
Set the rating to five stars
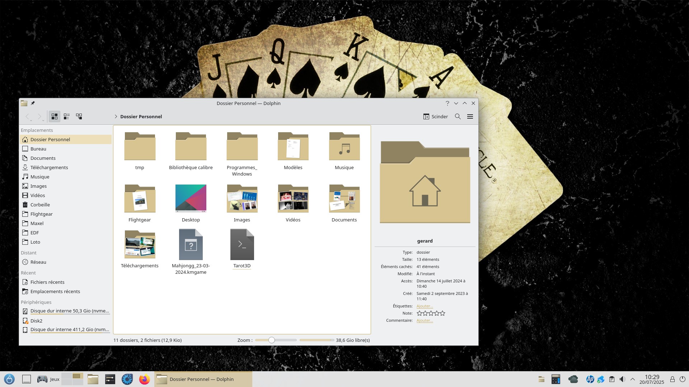pos(442,313)
